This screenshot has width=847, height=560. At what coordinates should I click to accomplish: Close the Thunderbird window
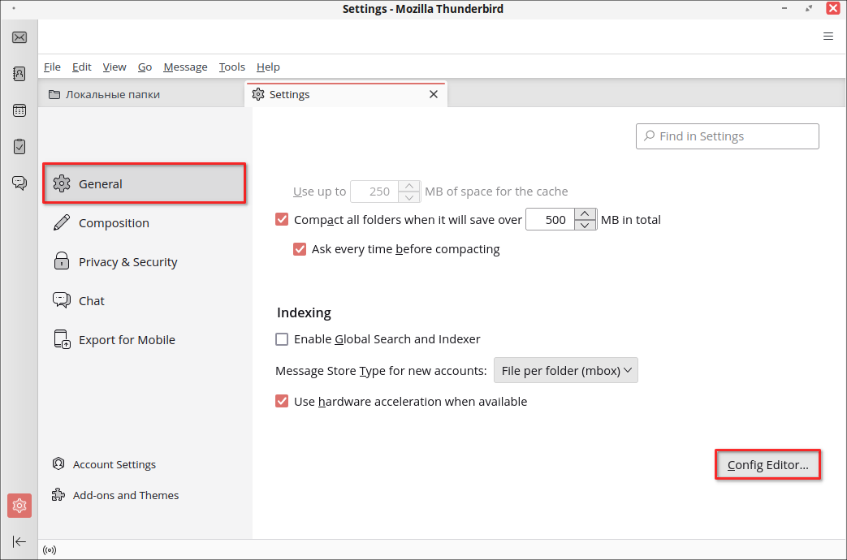pos(833,8)
